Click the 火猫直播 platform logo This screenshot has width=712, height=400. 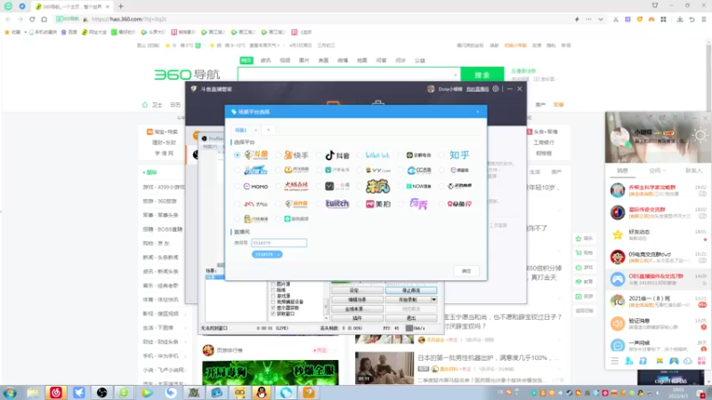pos(296,186)
